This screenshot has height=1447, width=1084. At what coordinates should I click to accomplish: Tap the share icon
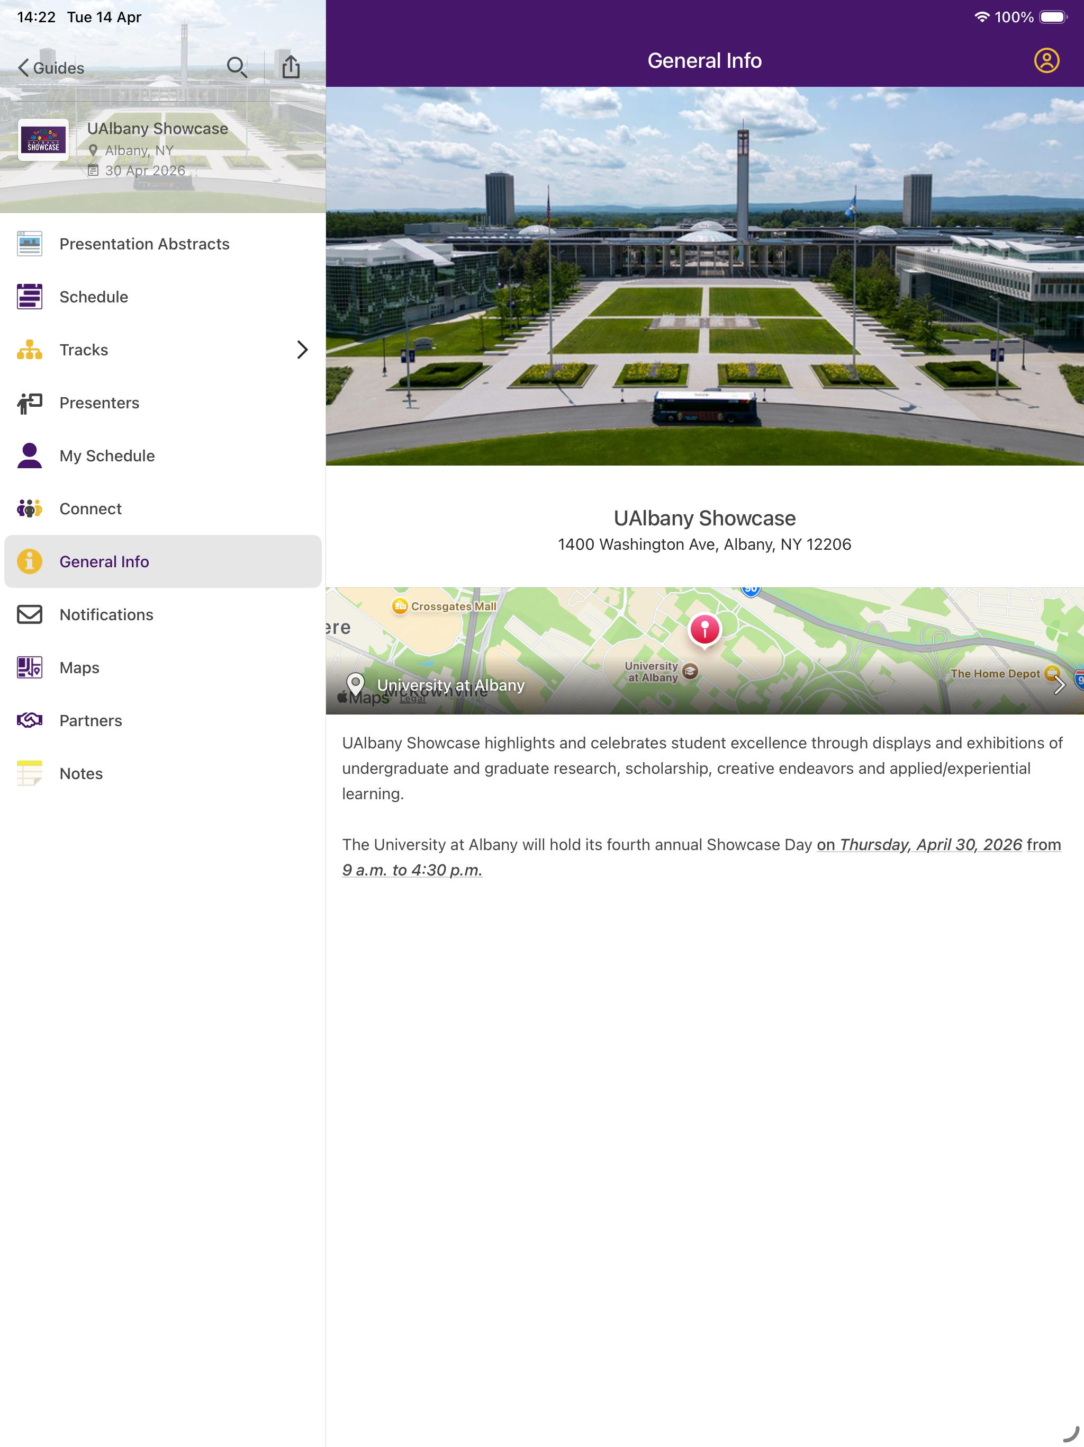click(291, 67)
